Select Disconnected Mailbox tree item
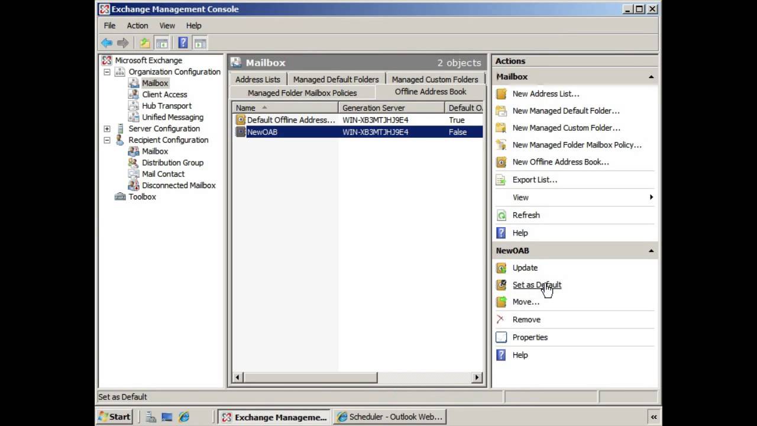This screenshot has height=426, width=757. [x=179, y=185]
